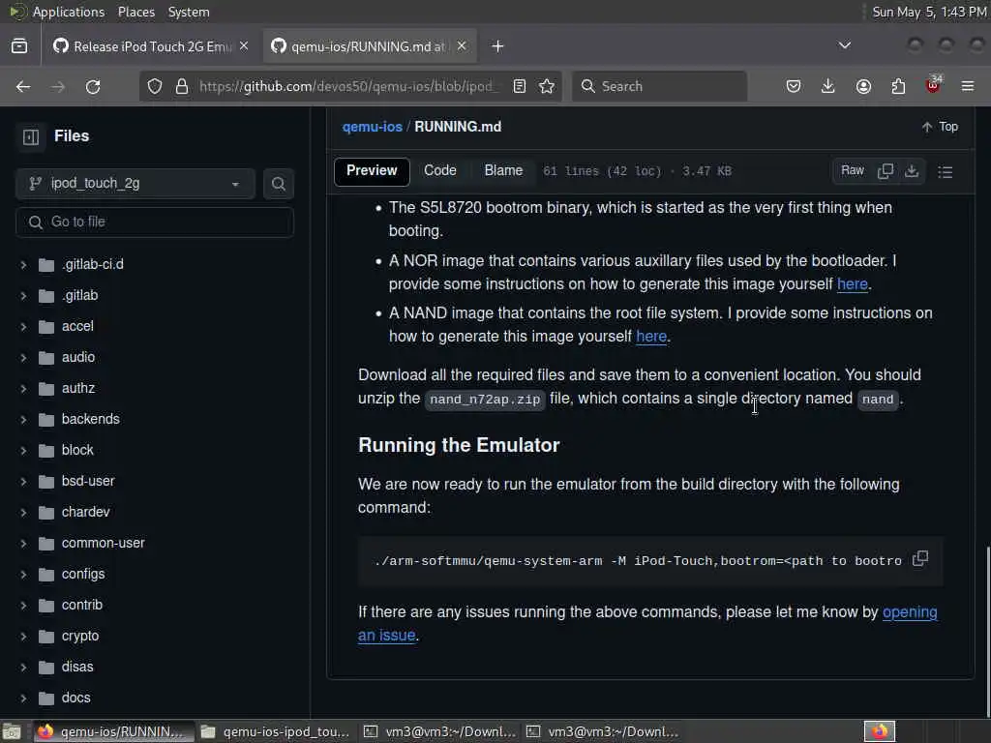The image size is (991, 743).
Task: Open Firefox hamburger application menu
Action: 968,86
